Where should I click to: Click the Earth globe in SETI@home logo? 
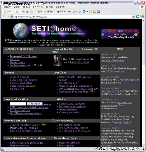pyautogui.click(x=21, y=30)
